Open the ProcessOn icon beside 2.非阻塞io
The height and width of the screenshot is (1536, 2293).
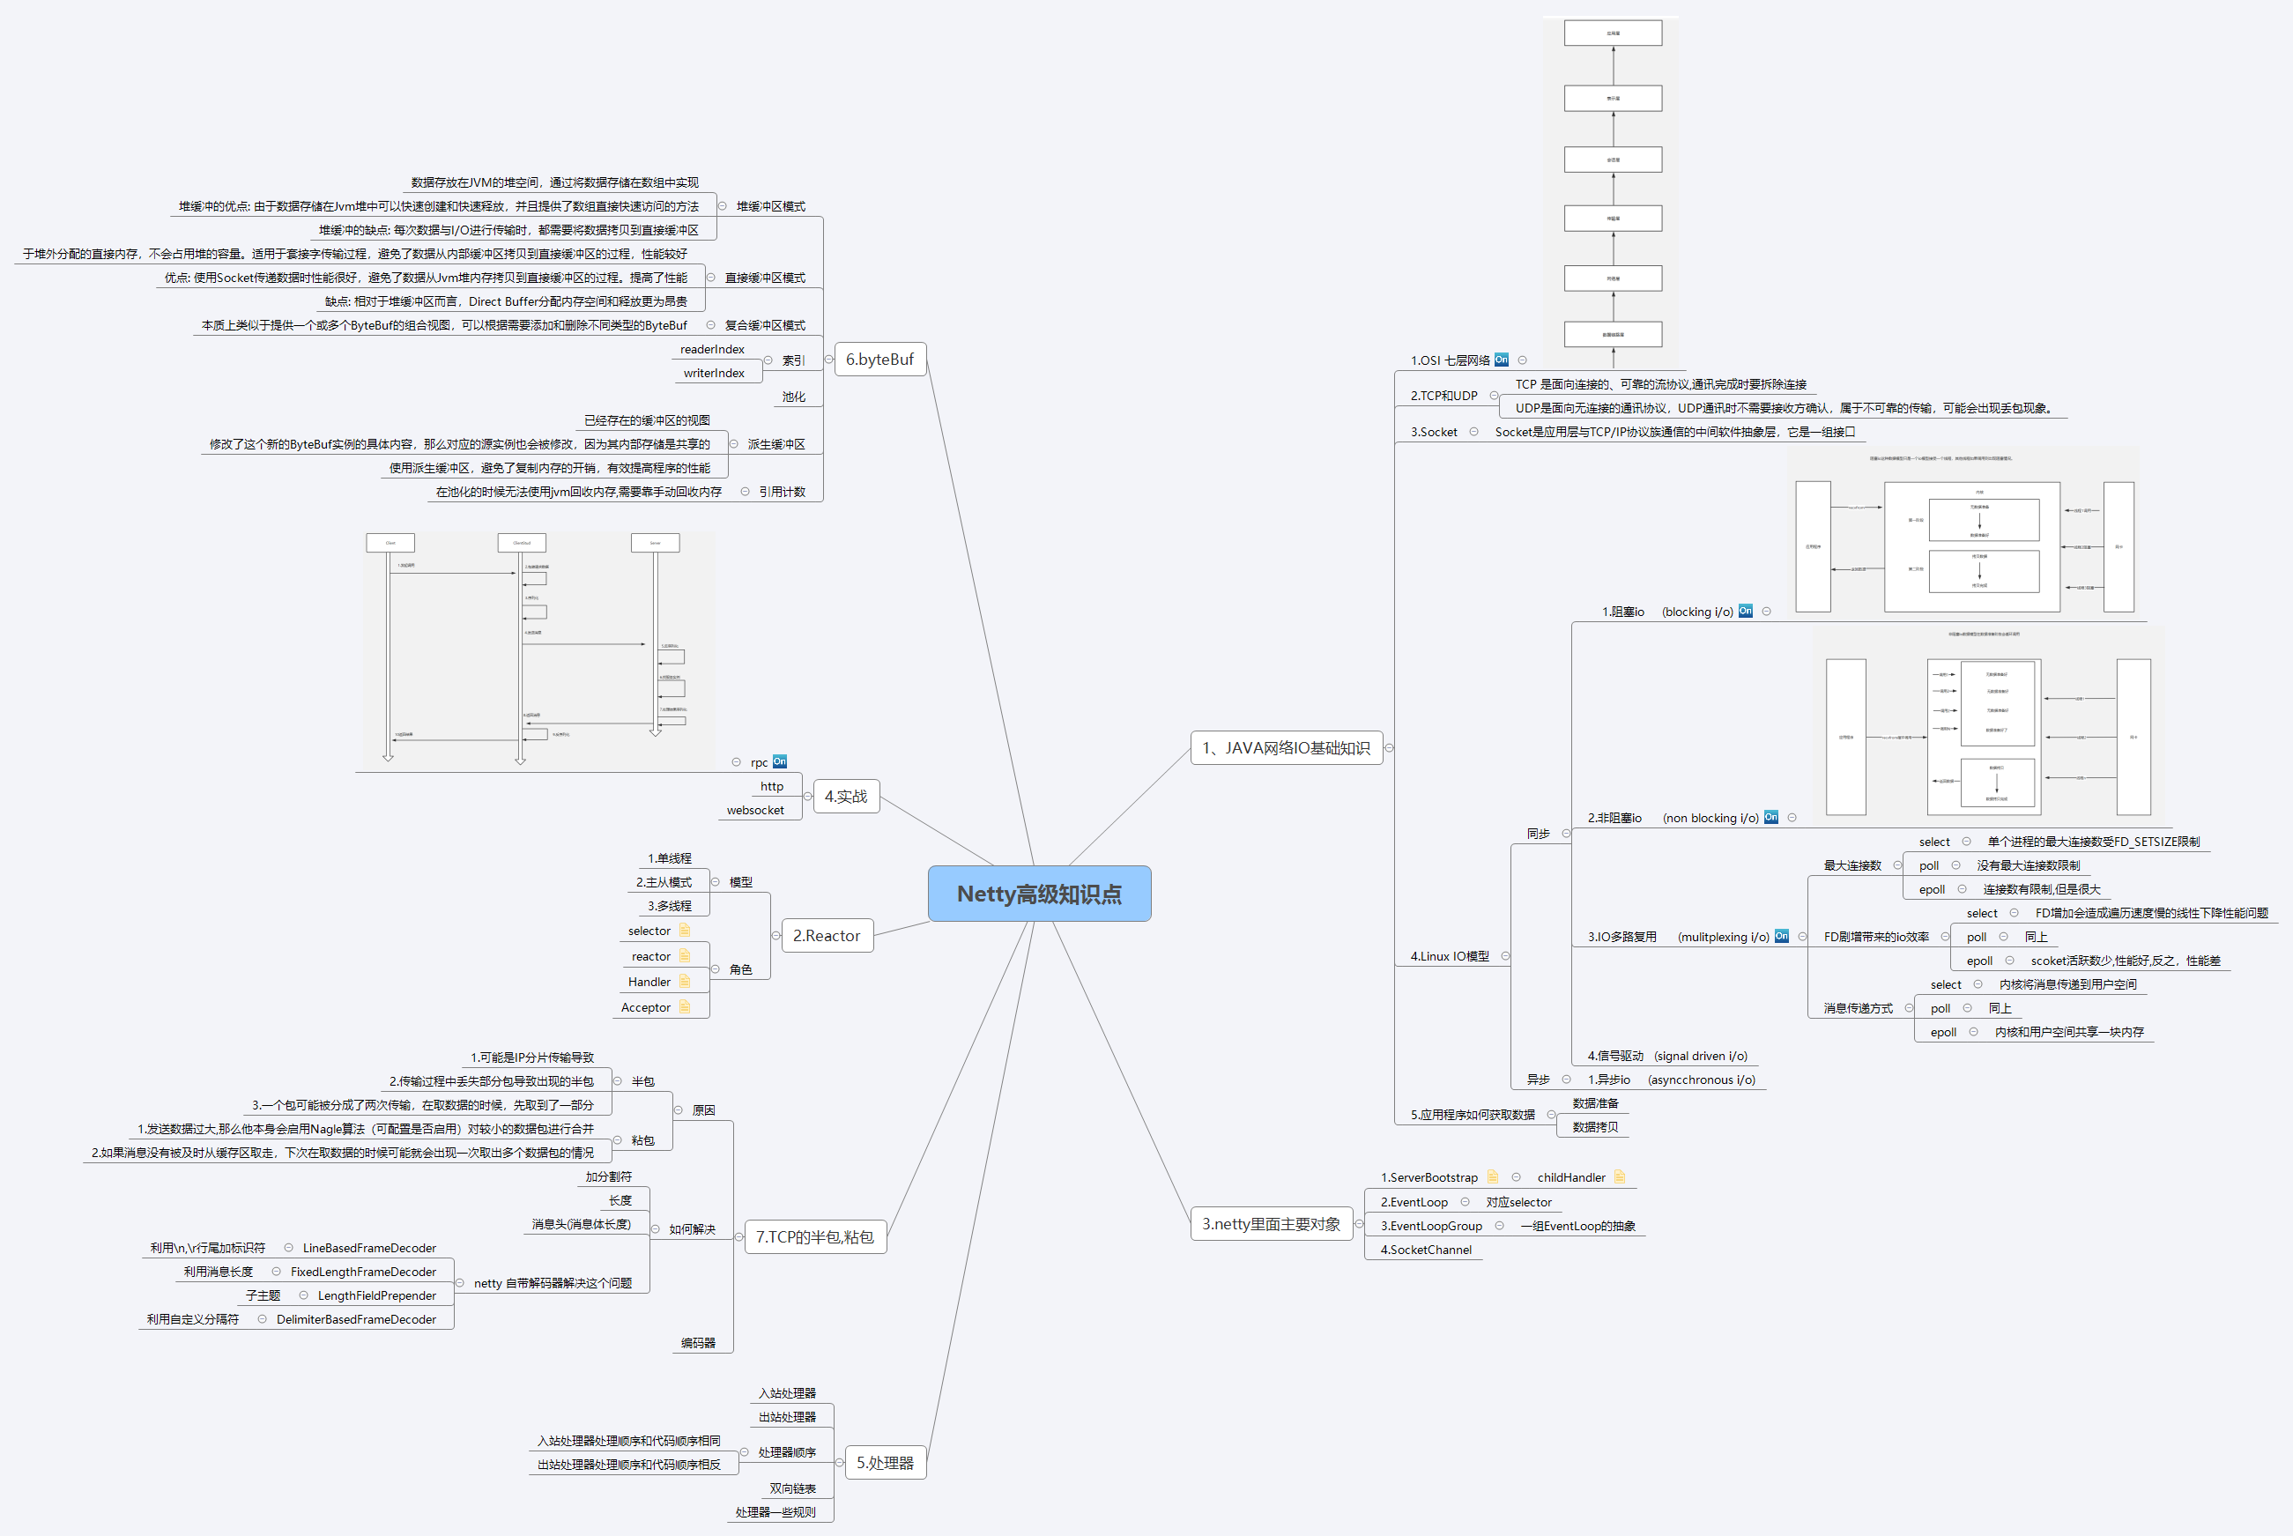click(1771, 817)
